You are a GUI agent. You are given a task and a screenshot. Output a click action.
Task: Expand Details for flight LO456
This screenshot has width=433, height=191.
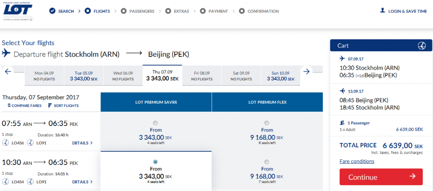point(82,143)
